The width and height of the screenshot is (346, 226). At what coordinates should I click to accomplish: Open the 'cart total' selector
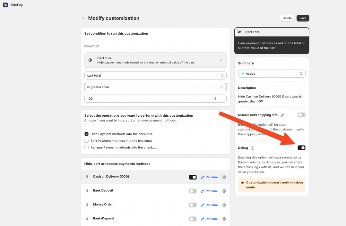pyautogui.click(x=155, y=75)
